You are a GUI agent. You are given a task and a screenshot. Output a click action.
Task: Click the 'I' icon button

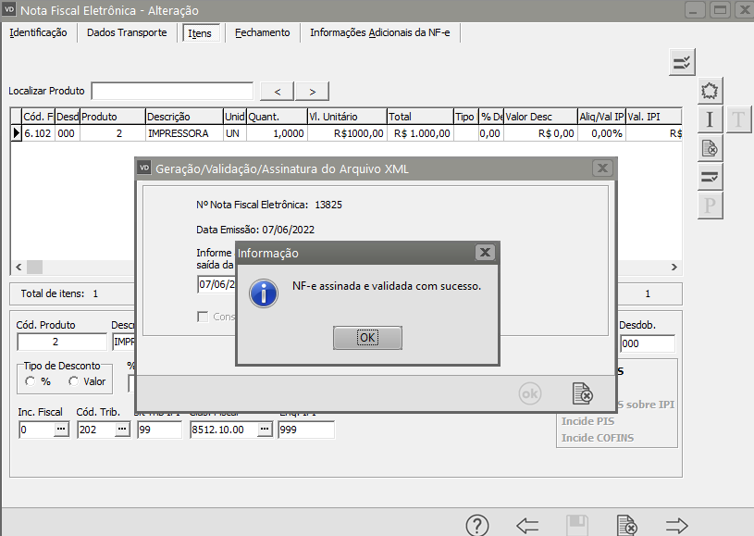[710, 119]
